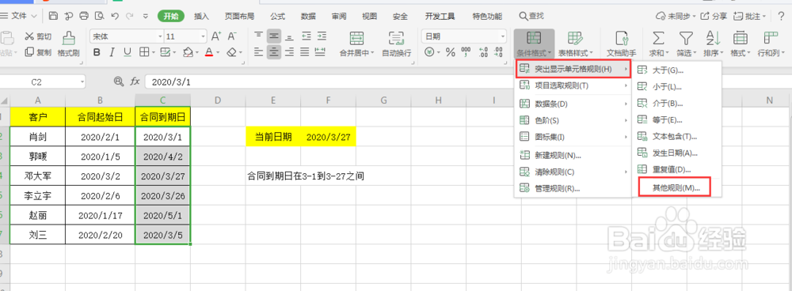The image size is (792, 291).
Task: Choose 其他规则(M)... in the submenu
Action: coord(676,187)
